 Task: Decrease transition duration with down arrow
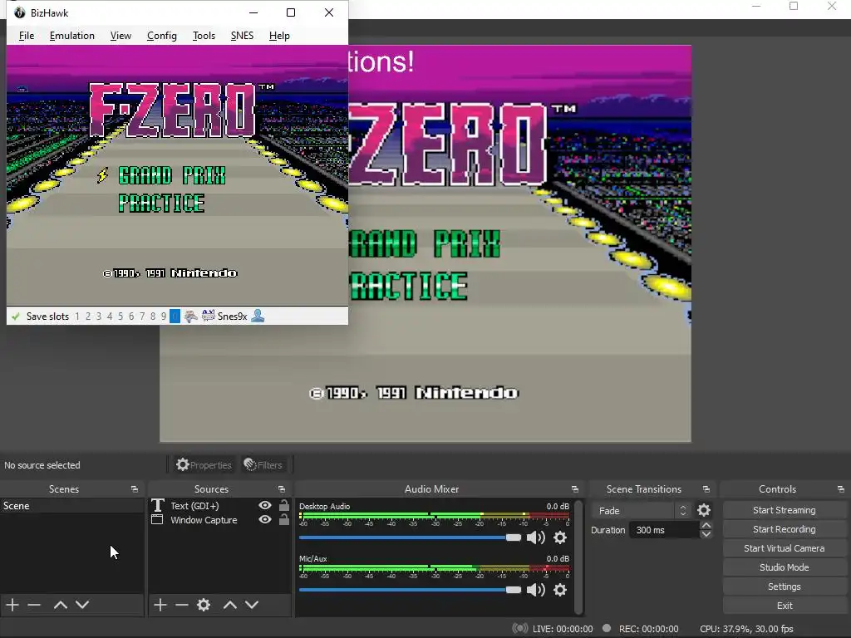coord(706,534)
